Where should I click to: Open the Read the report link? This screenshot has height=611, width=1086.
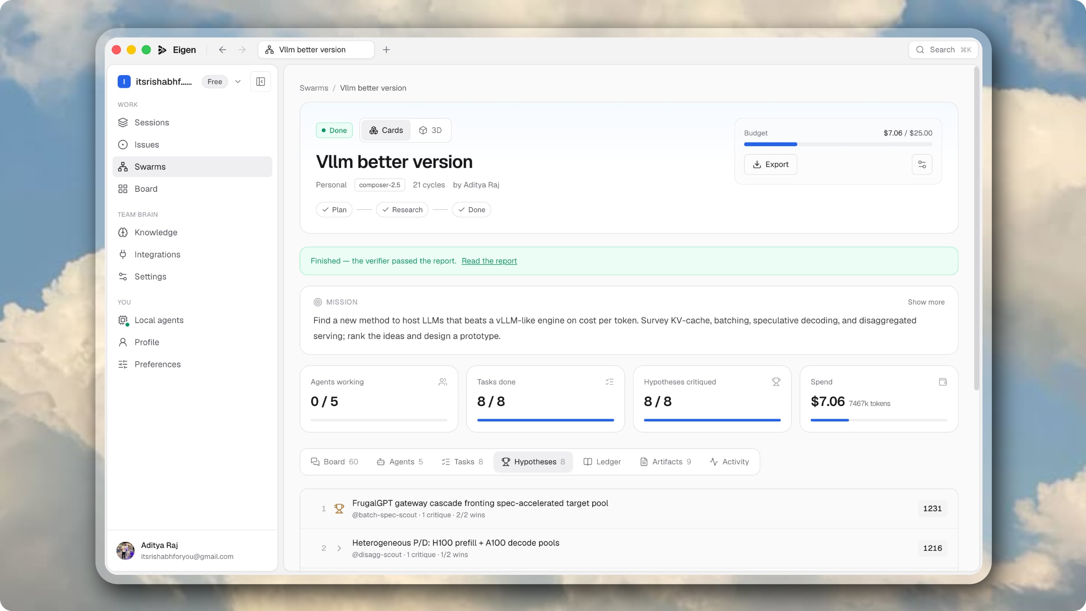(489, 261)
